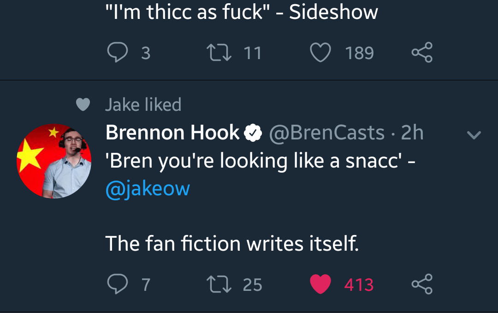This screenshot has width=498, height=313.
Task: Reply to Brennon Hook's tweet
Action: point(117,284)
